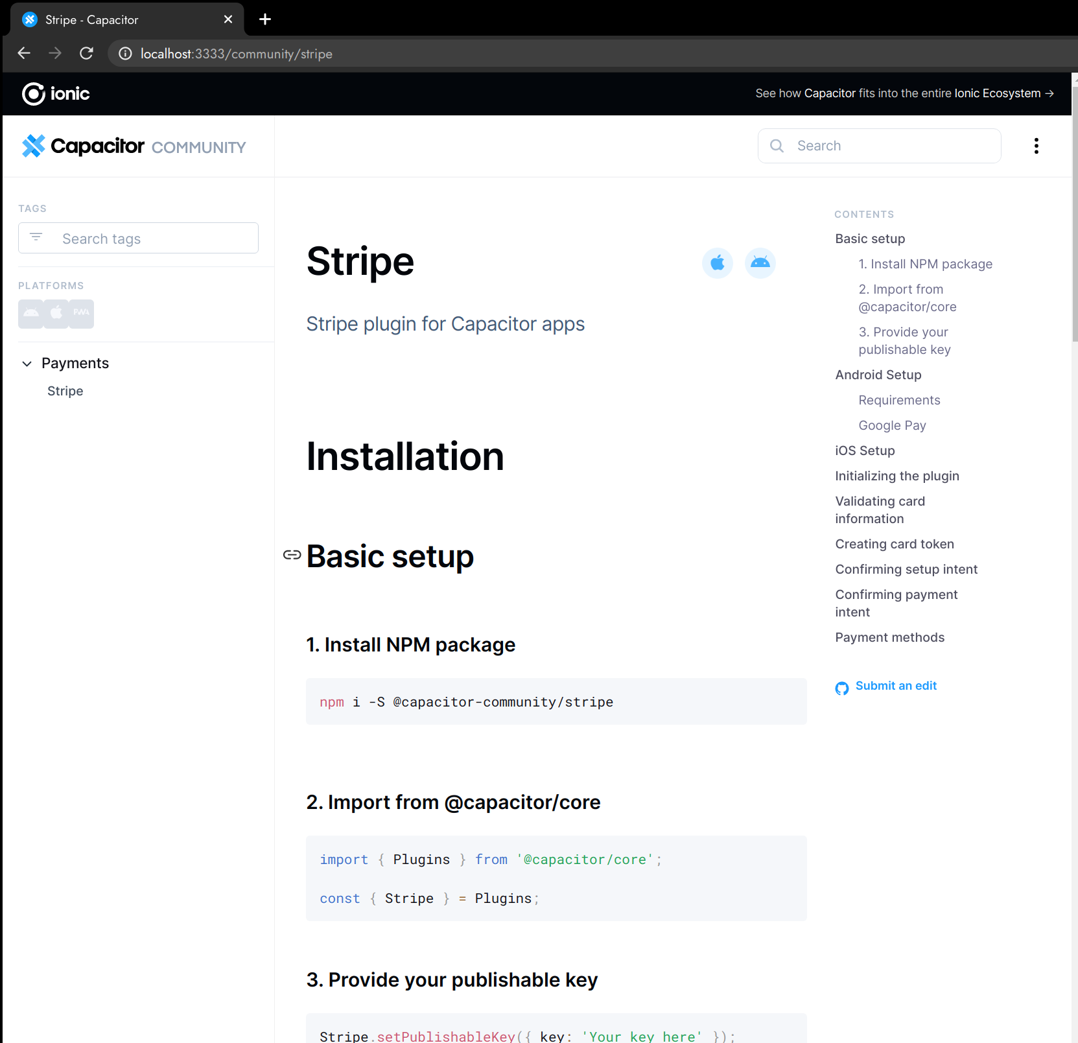Click the browser forward arrow
Image resolution: width=1078 pixels, height=1043 pixels.
point(55,53)
